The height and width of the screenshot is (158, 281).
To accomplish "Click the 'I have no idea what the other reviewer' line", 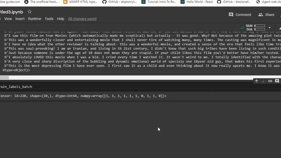I will coord(143,44).
